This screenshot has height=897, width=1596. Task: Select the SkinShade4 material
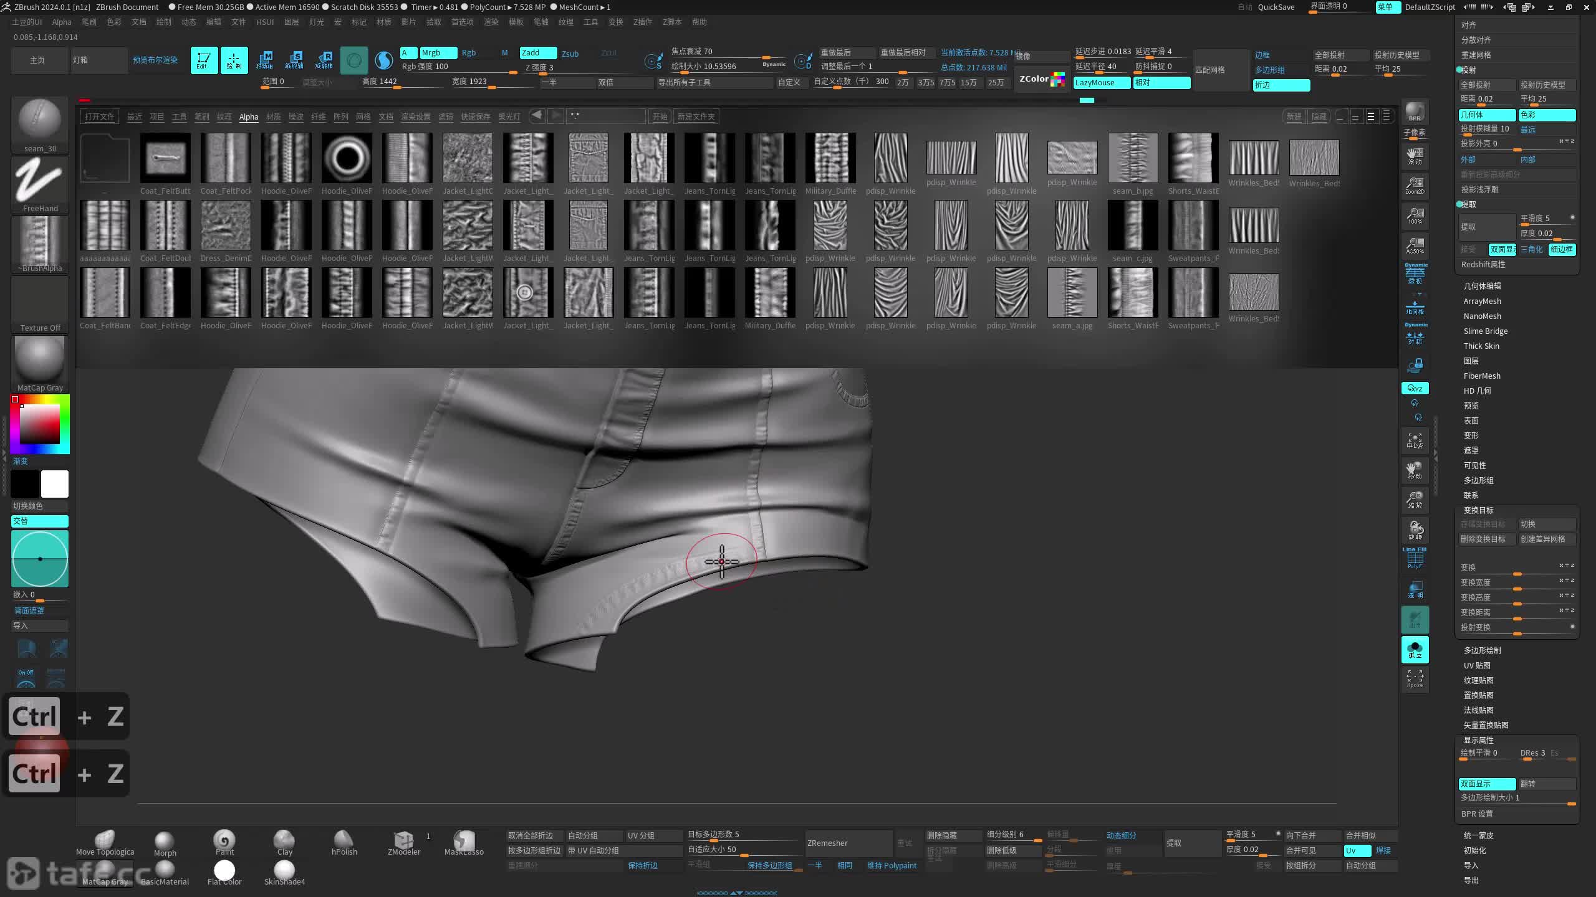284,873
